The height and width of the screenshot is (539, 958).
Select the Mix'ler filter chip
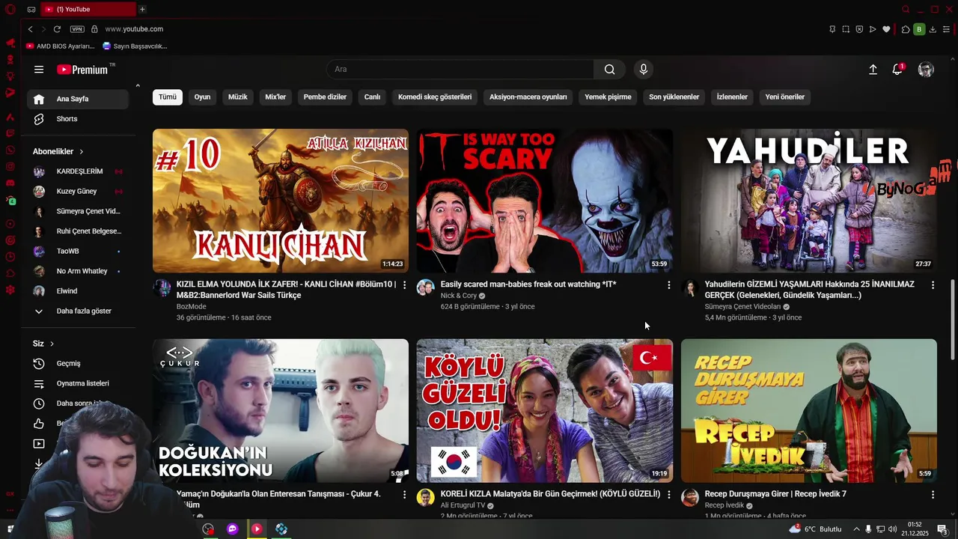(275, 97)
